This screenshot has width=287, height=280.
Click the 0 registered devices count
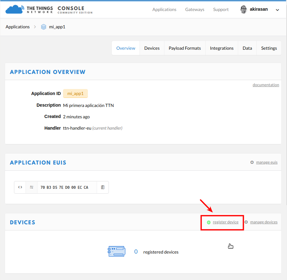(x=136, y=252)
